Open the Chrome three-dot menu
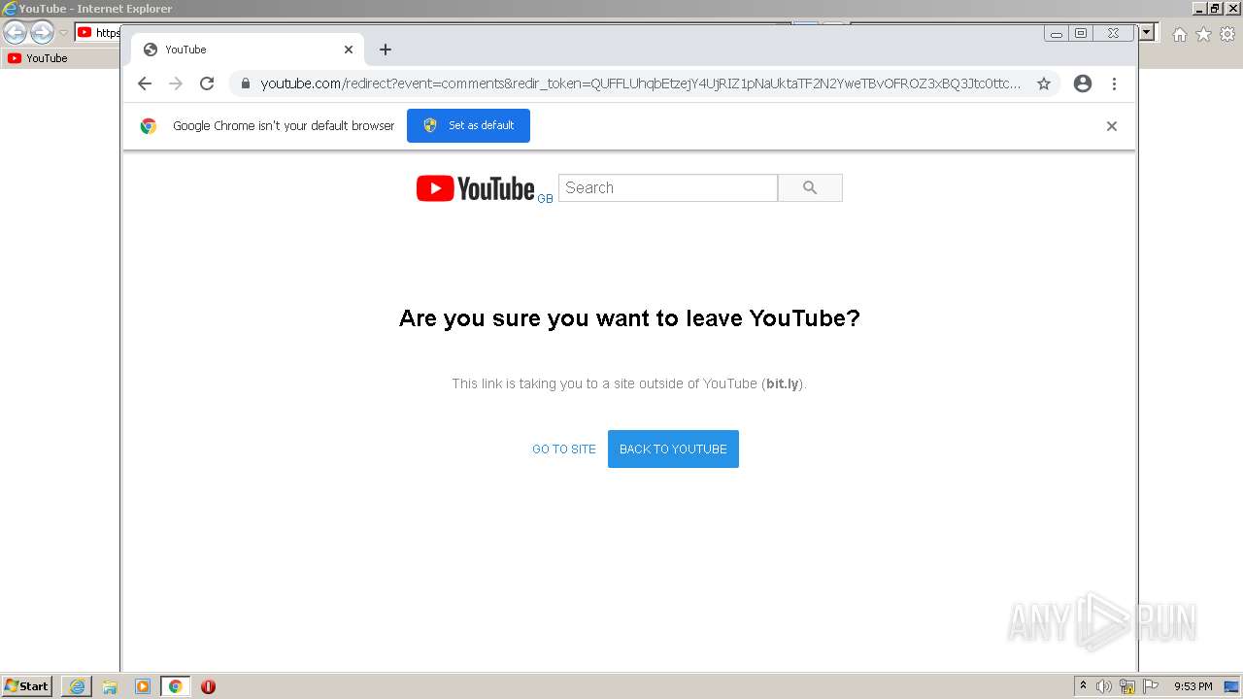The width and height of the screenshot is (1243, 699). 1114,83
